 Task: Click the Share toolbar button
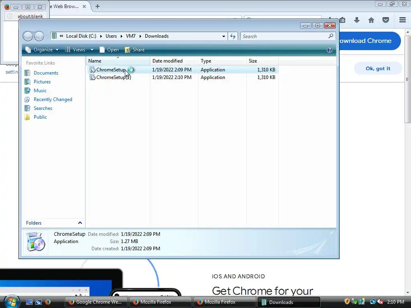[135, 50]
